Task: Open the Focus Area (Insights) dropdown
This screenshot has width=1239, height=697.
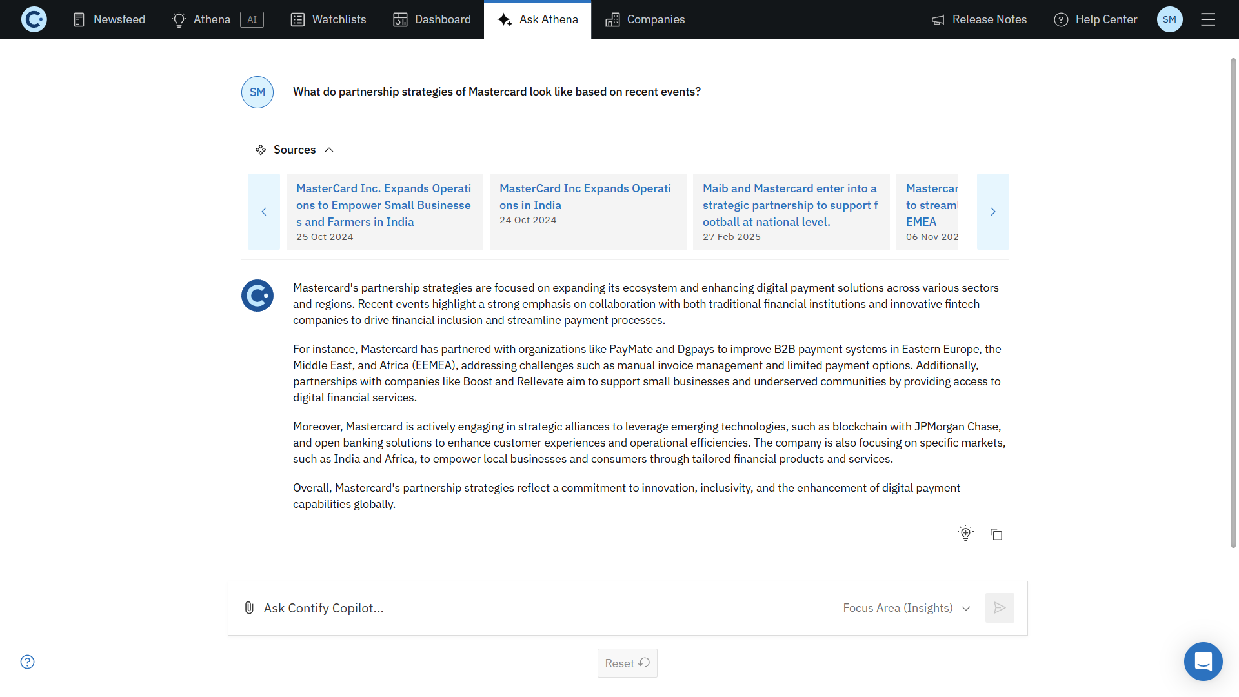Action: pyautogui.click(x=907, y=608)
